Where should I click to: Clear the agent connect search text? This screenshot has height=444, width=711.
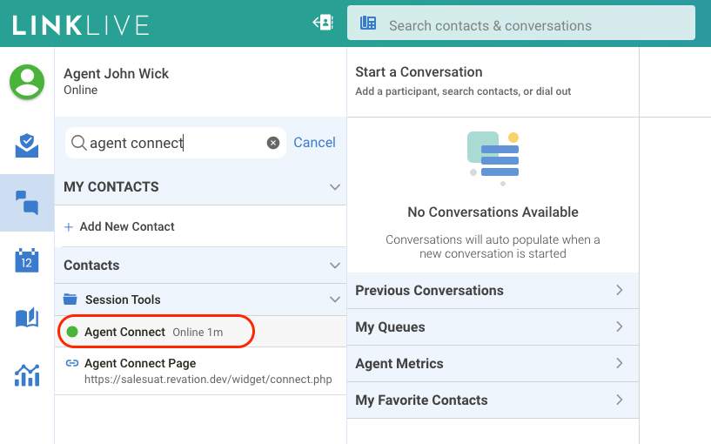(273, 143)
